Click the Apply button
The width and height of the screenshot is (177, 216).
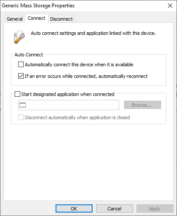click(x=155, y=209)
